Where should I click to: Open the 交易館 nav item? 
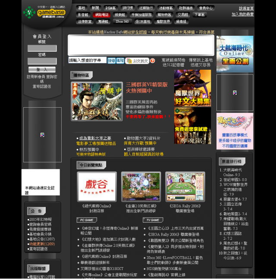(x=183, y=15)
